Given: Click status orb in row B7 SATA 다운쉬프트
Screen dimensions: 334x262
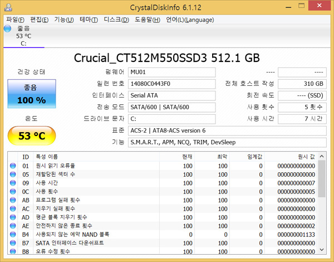Looking at the screenshot, I should (13, 243).
